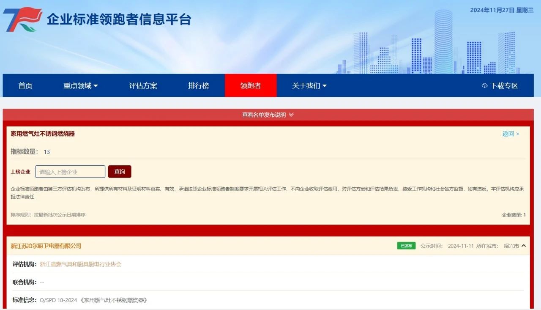
Task: Open 浙江省燃气具和厨具厨电行业协会 evaluator link
Action: pos(81,264)
